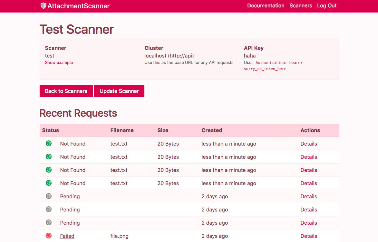Open Details for the first test.txt request
378x242 pixels.
309,144
